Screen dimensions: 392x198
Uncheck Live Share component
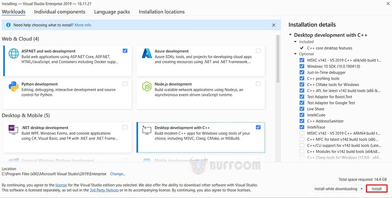302,109
